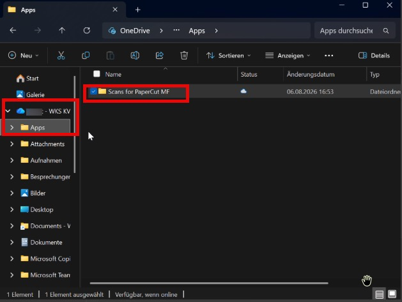The width and height of the screenshot is (402, 302).
Task: Click the breadcrumb ellipsis in address bar
Action: coord(176,30)
